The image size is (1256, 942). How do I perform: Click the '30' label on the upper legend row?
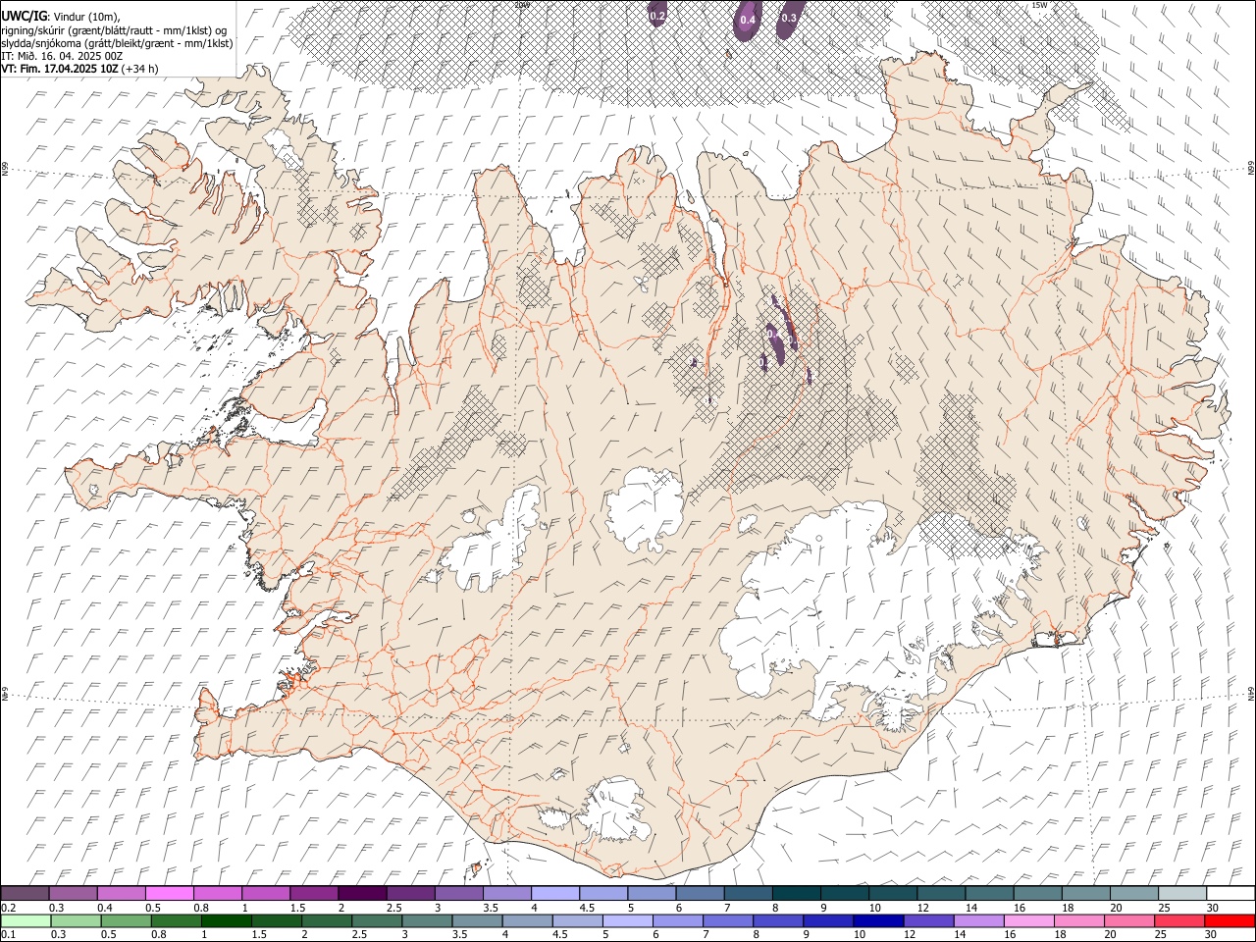tap(1213, 907)
